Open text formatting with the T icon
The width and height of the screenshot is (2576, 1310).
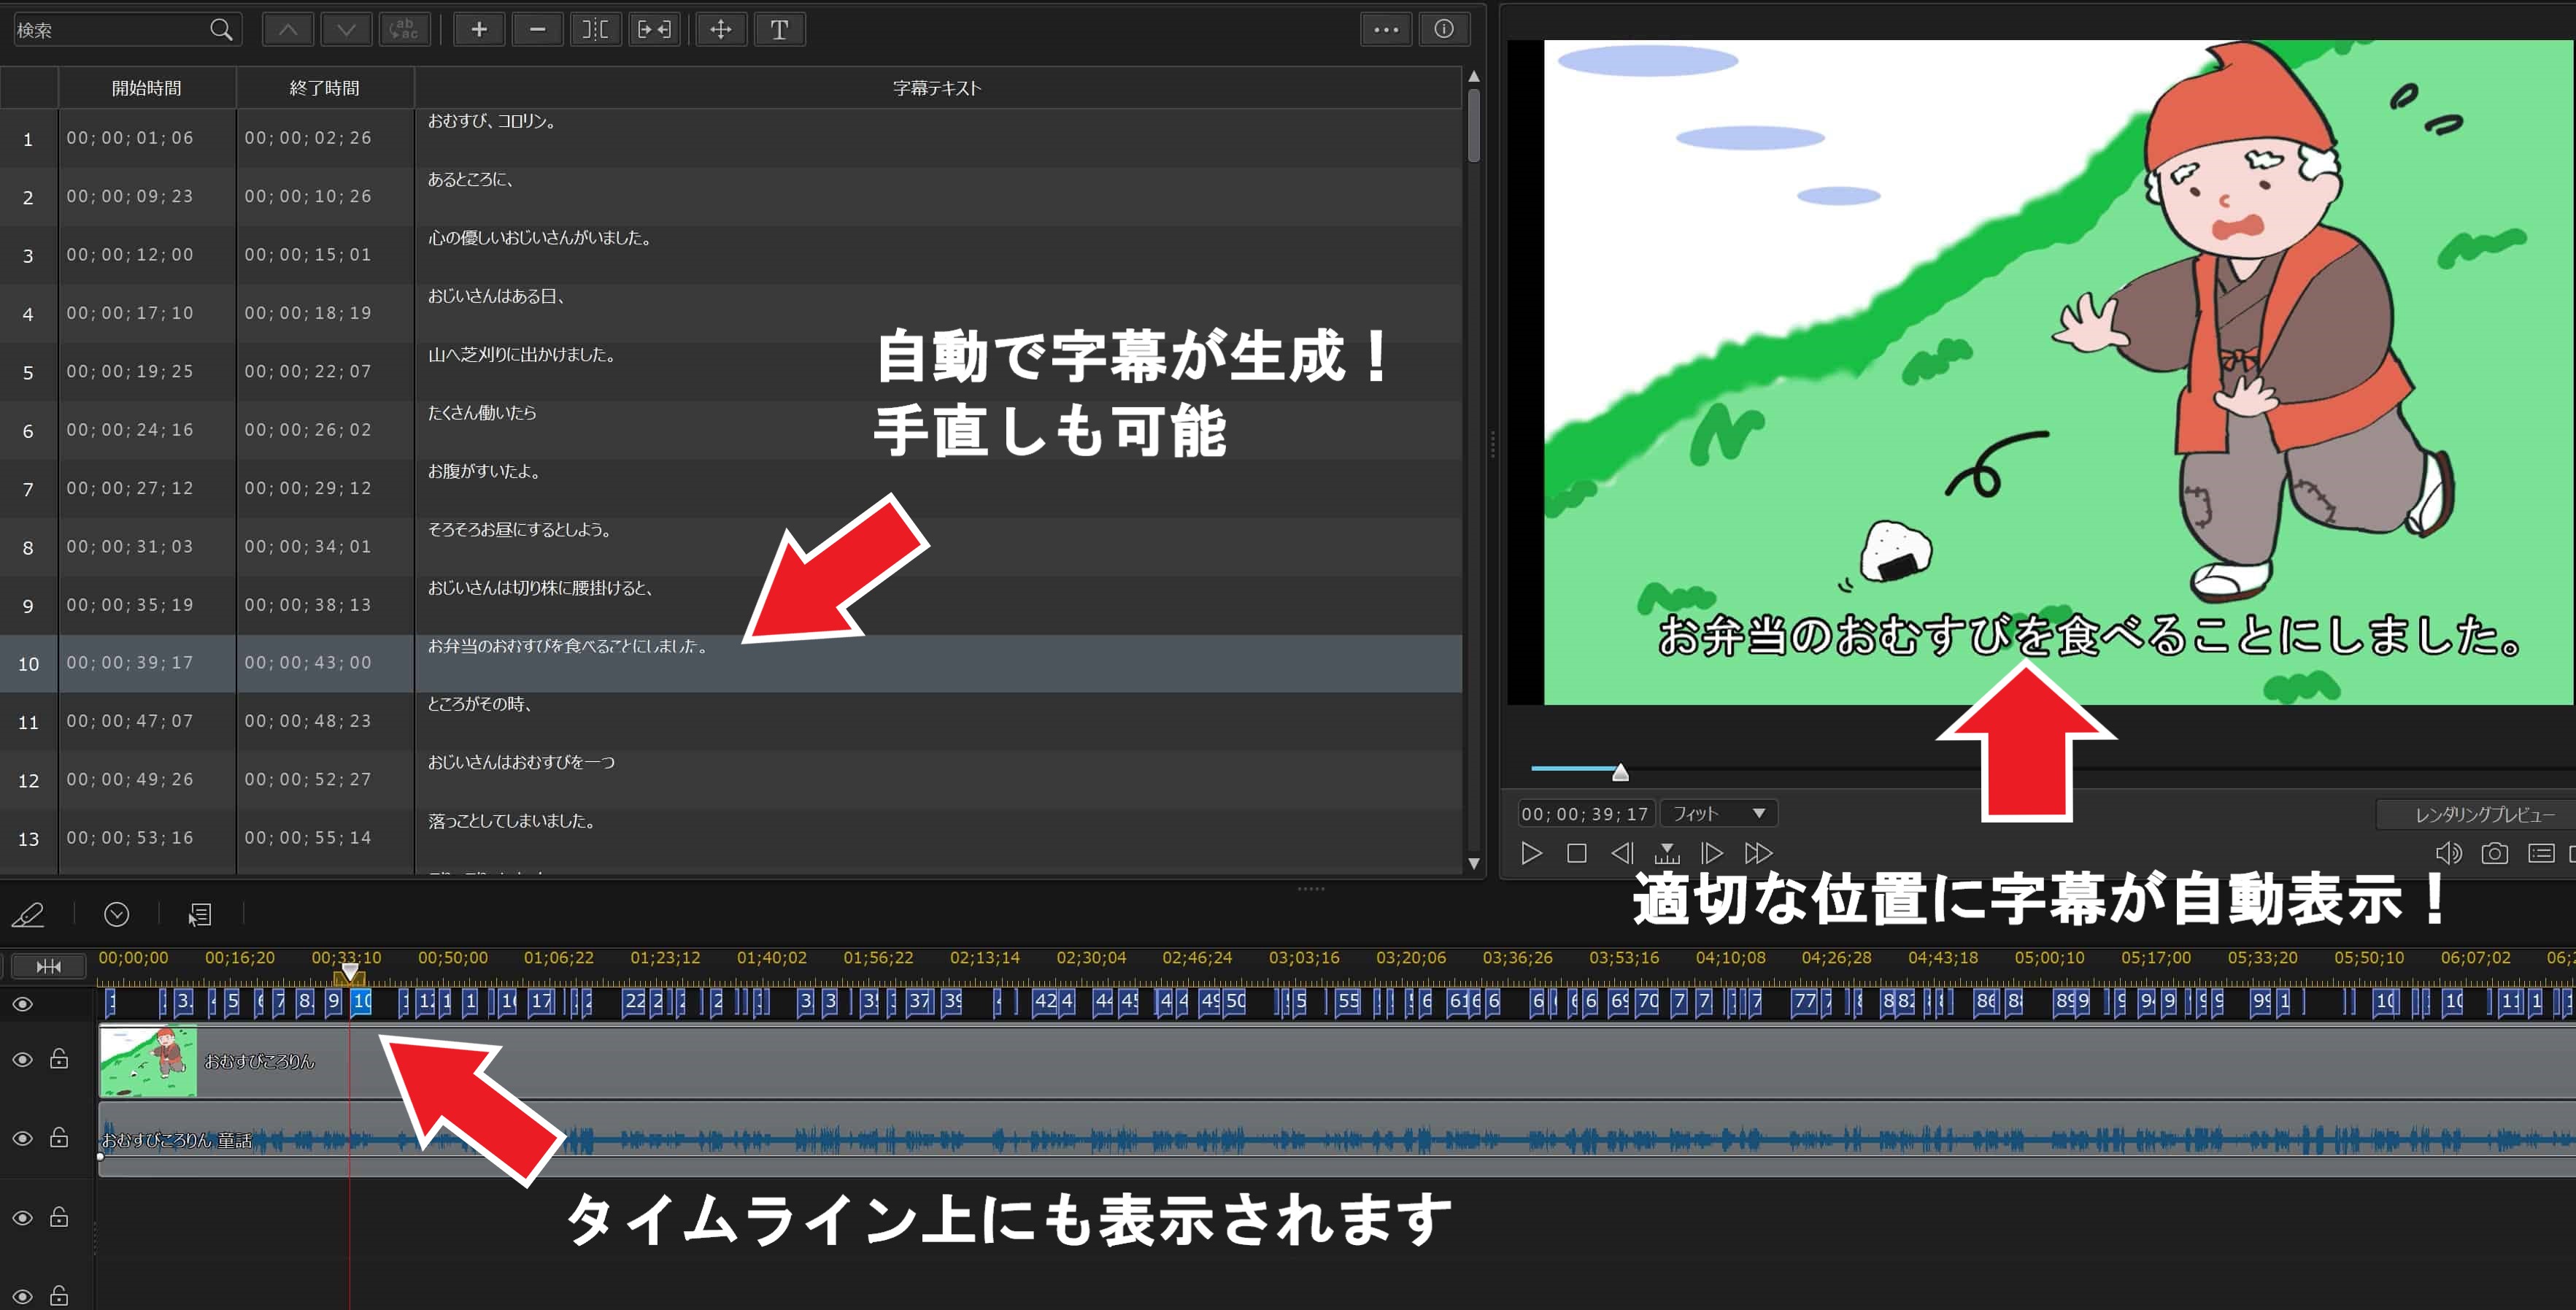(x=780, y=29)
